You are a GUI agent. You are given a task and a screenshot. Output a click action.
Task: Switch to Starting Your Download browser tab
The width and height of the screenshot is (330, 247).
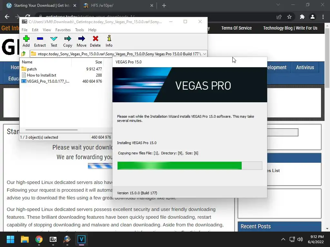[x=41, y=5]
